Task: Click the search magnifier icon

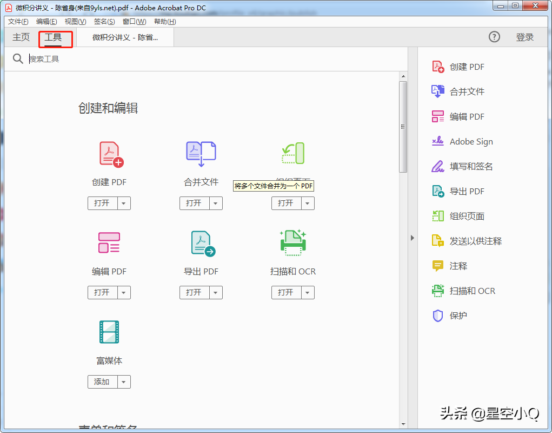Action: coord(18,58)
